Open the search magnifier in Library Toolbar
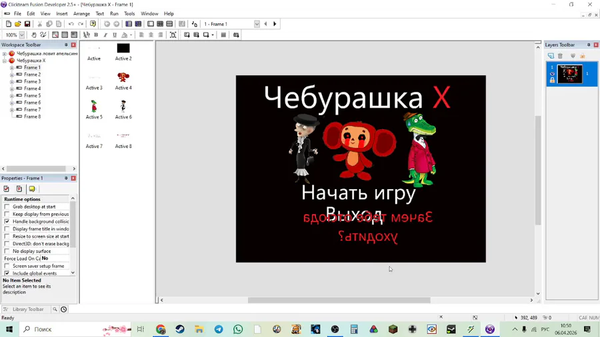This screenshot has height=337, width=600. coord(55,309)
